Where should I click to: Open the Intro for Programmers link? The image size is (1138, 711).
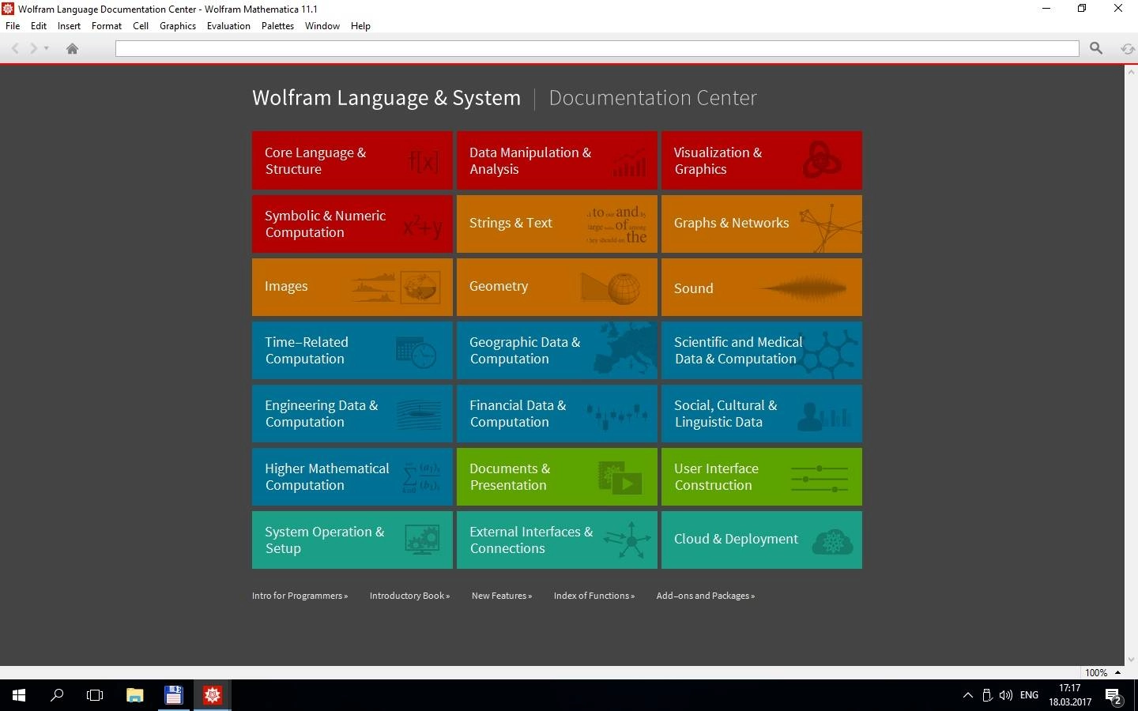pos(300,596)
